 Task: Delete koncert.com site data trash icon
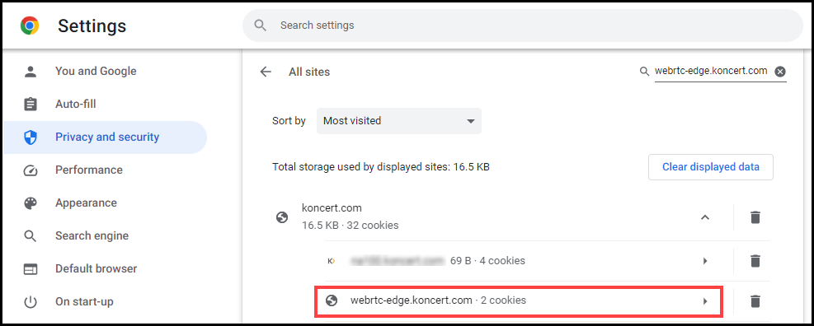pyautogui.click(x=755, y=217)
